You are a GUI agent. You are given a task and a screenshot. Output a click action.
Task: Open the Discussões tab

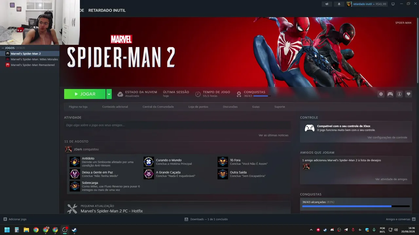click(x=230, y=107)
